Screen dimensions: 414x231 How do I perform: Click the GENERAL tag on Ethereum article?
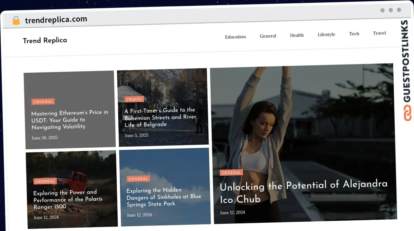pyautogui.click(x=43, y=102)
